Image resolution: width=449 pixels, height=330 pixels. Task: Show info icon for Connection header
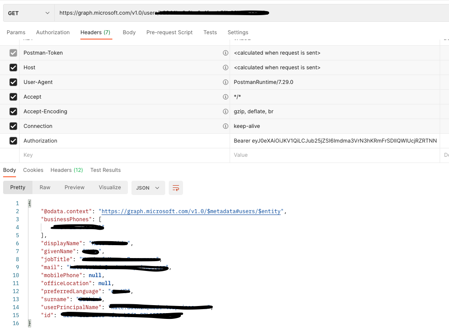pyautogui.click(x=226, y=126)
